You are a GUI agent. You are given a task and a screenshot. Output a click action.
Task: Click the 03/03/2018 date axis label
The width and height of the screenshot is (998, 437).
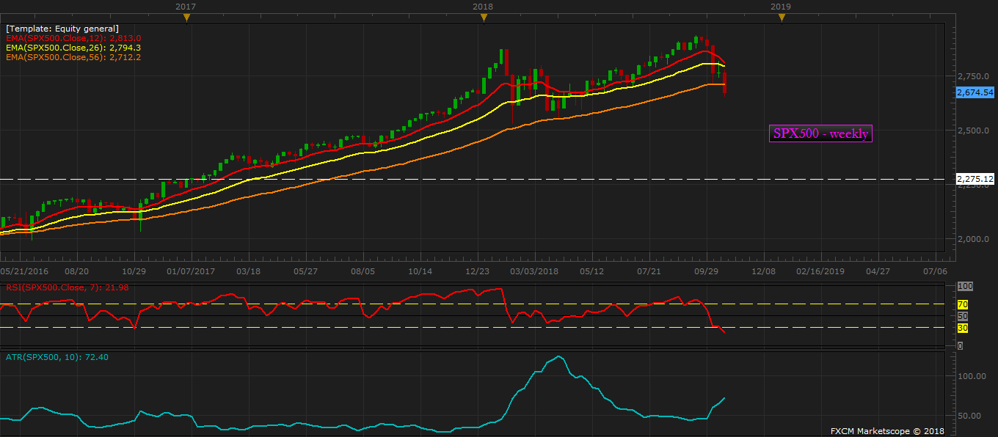coord(534,271)
